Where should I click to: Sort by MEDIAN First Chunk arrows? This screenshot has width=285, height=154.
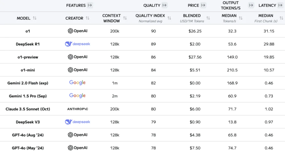point(281,18)
